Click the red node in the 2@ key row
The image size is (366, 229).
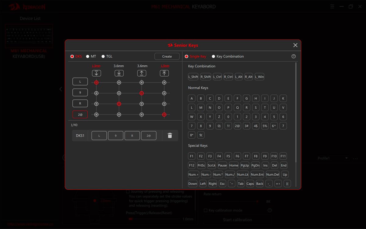(164, 114)
